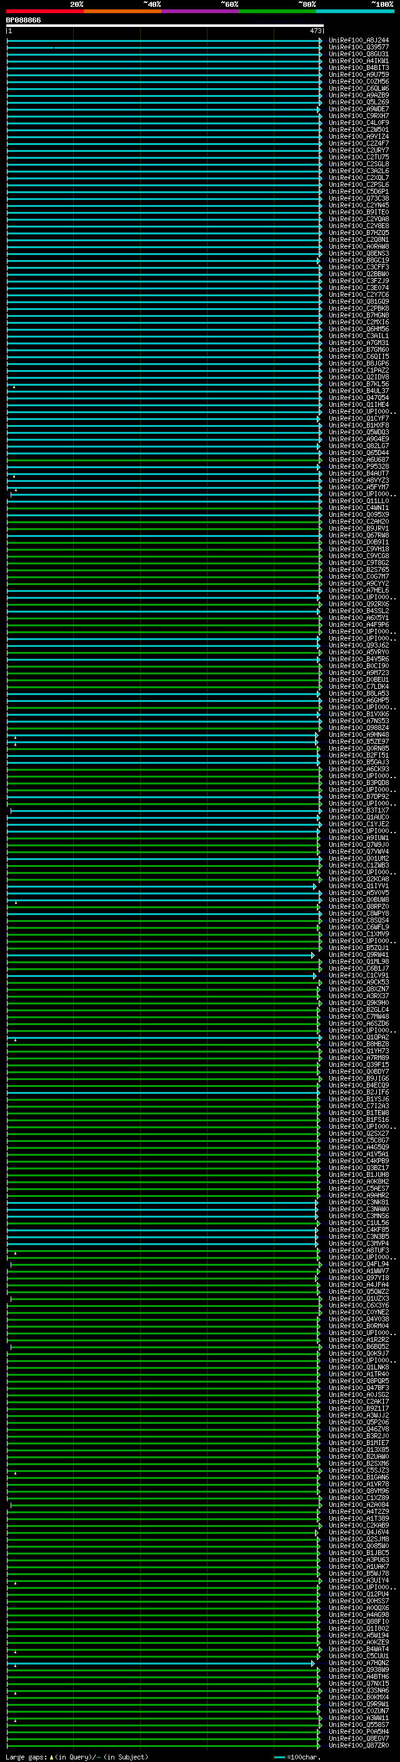Viewport: 400px width, 1762px height.
Task: Select the UniRef100_Q67RW8 hit label
Action: pyautogui.click(x=358, y=535)
